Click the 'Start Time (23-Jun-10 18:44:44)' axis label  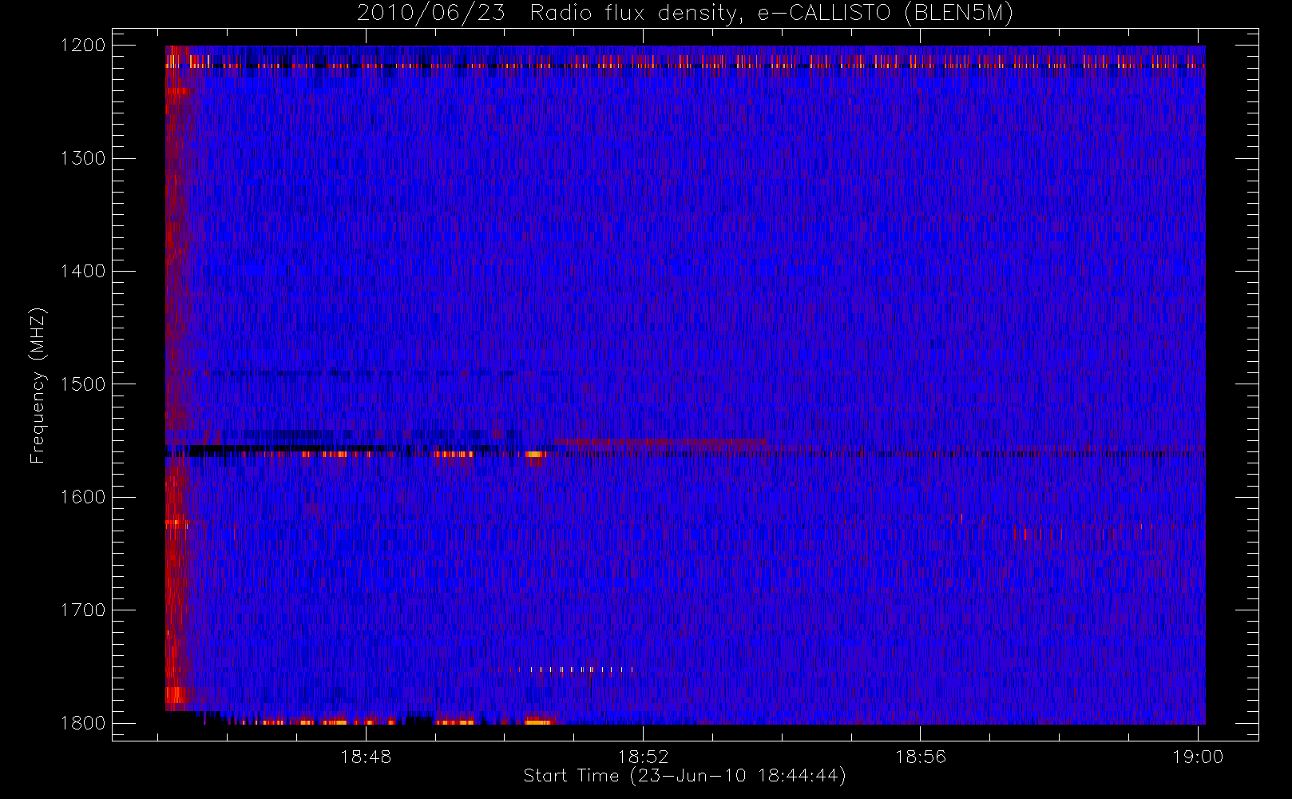684,776
